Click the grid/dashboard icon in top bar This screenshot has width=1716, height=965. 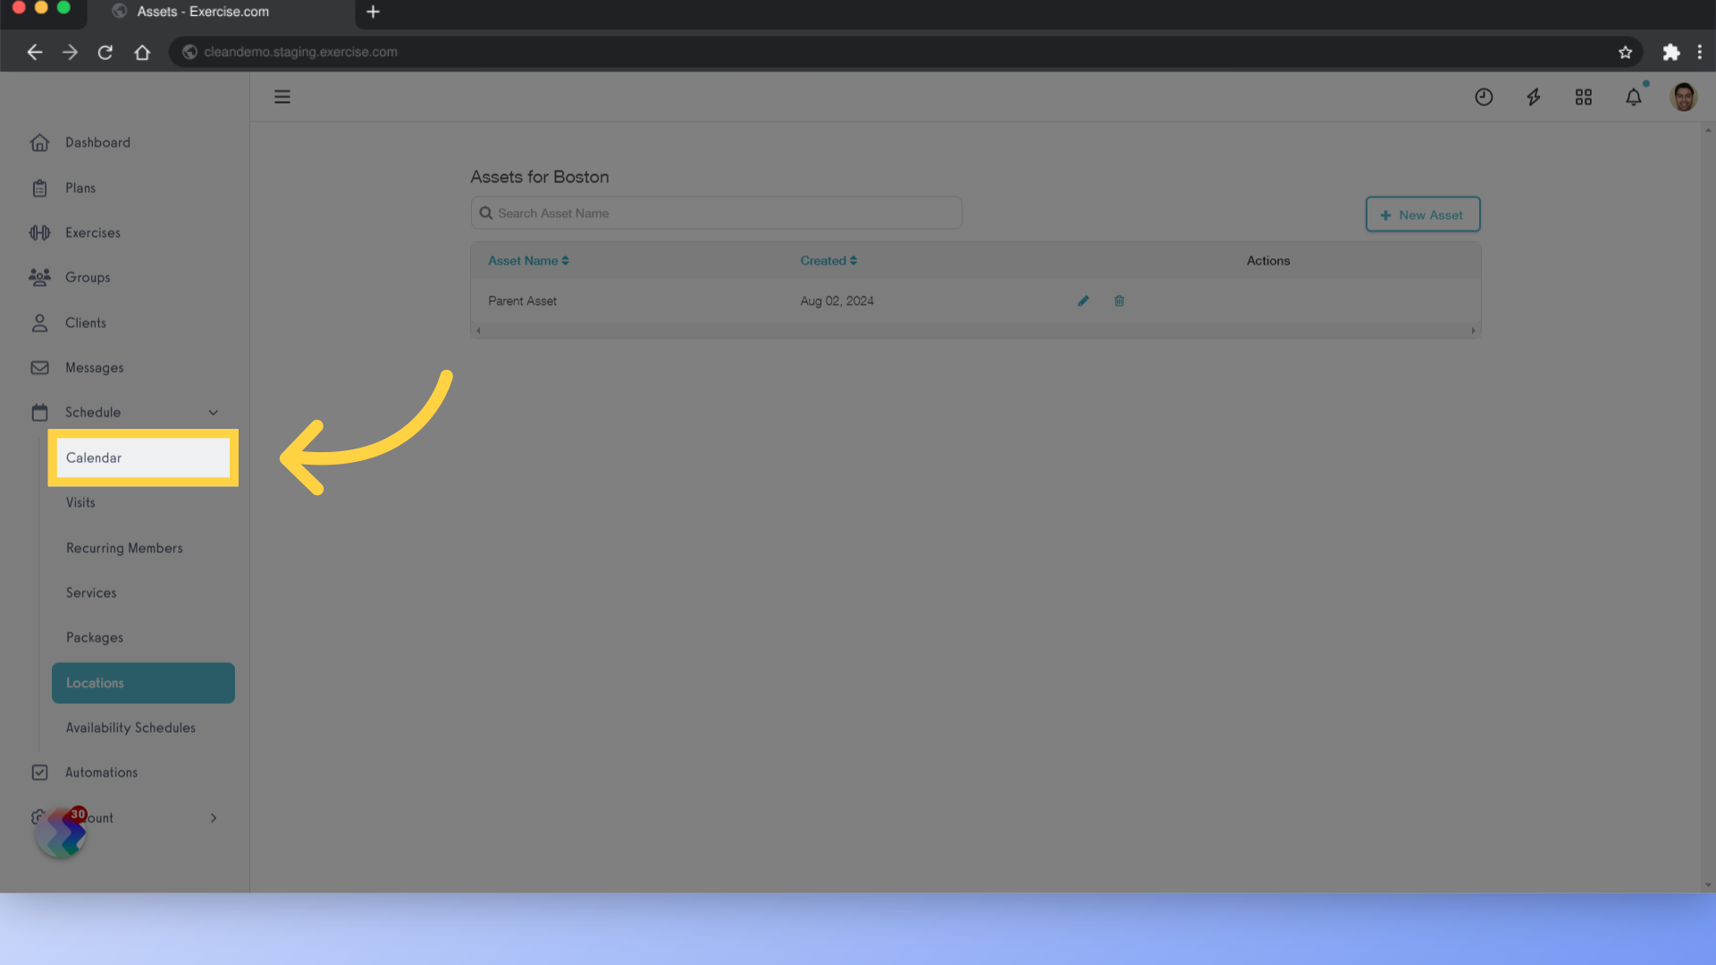tap(1584, 96)
